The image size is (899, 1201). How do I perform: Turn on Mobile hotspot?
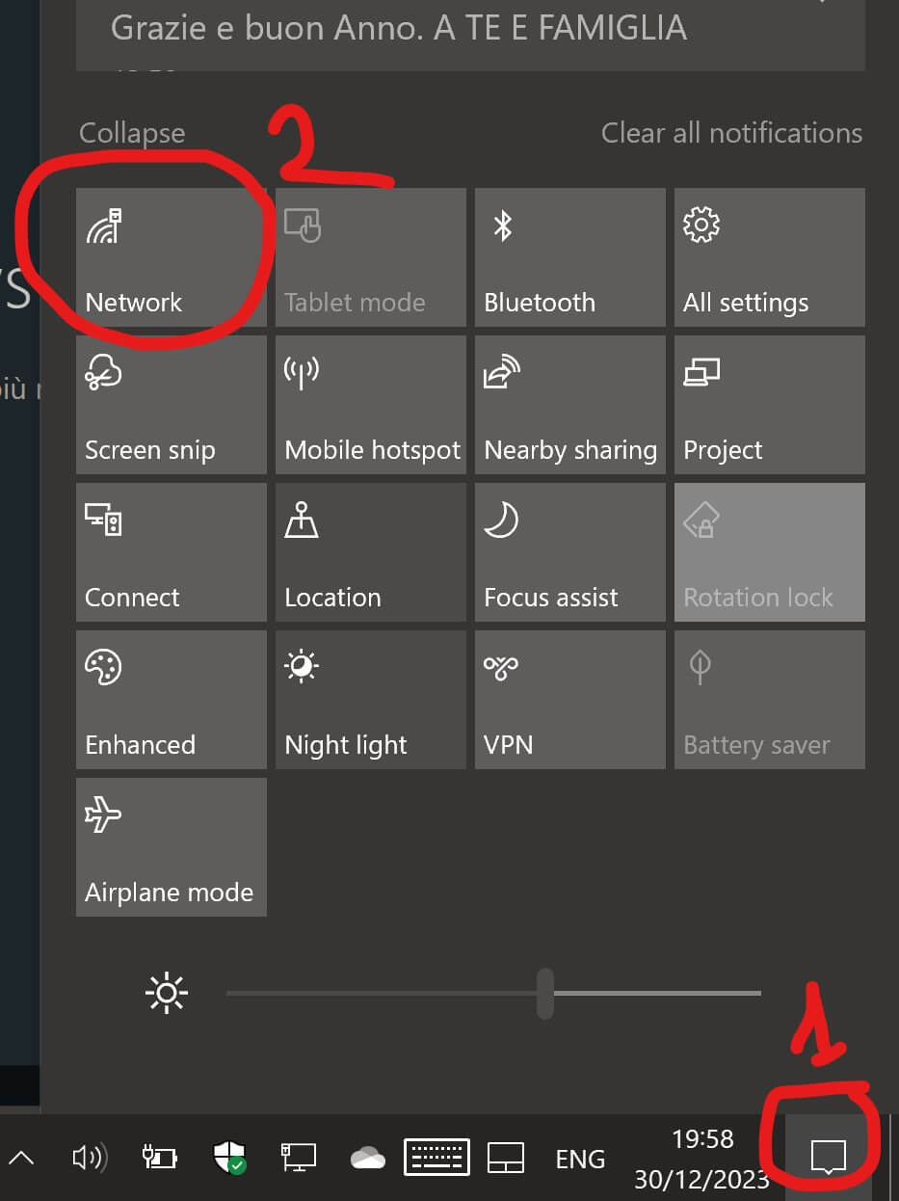tap(370, 405)
